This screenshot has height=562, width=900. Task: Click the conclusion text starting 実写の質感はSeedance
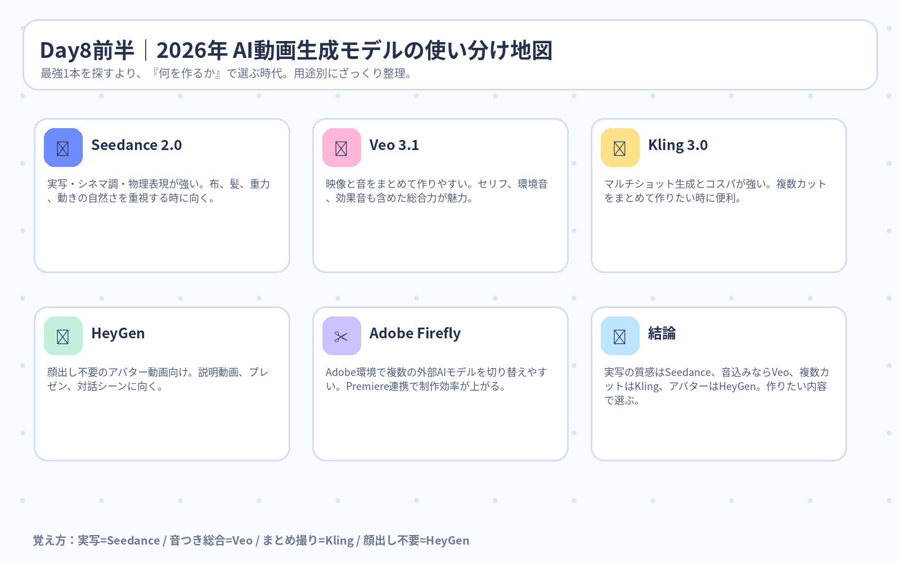(x=717, y=386)
